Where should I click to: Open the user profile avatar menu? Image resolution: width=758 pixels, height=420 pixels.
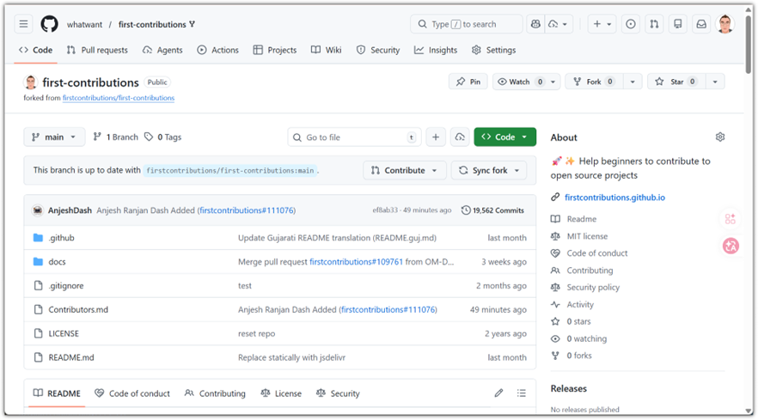pos(724,24)
